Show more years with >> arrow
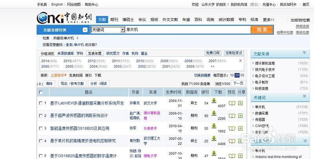Image resolution: width=314 pixels, height=159 pixels. point(212,66)
